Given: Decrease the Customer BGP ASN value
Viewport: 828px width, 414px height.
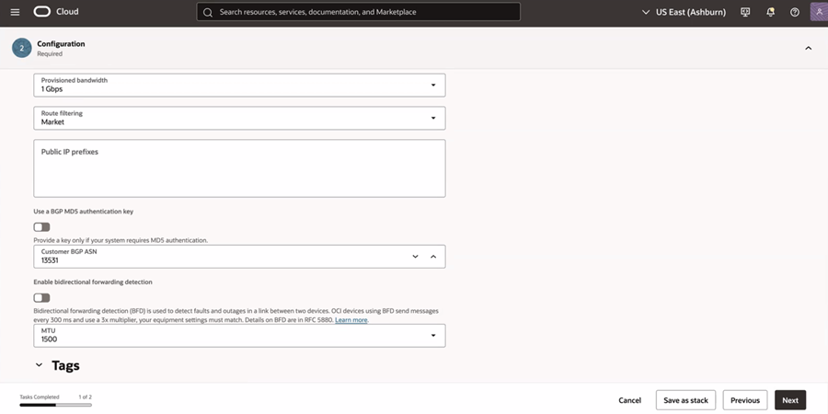Looking at the screenshot, I should (415, 257).
